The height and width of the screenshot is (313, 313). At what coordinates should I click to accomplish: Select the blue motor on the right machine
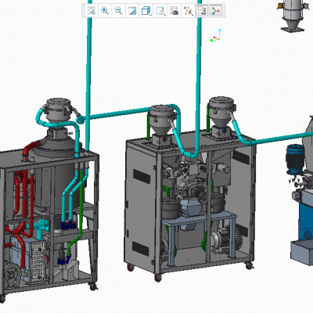295,159
